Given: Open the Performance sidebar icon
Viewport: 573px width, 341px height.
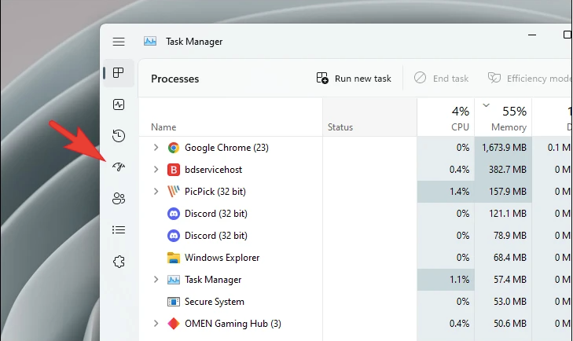Looking at the screenshot, I should 119,104.
